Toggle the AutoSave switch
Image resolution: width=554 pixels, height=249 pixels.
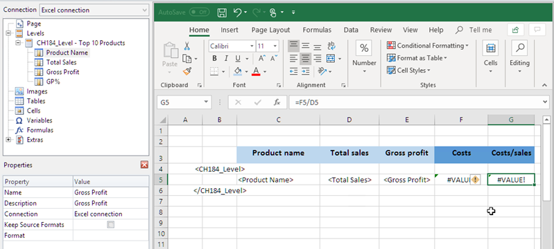[199, 12]
